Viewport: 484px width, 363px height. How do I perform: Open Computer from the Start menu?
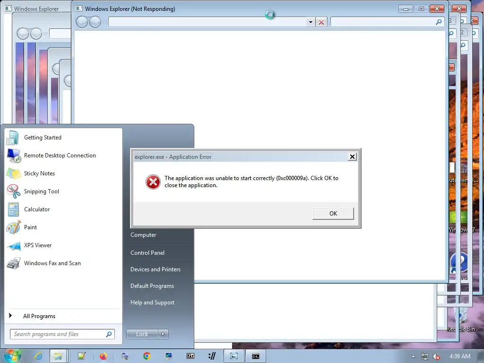pyautogui.click(x=143, y=235)
